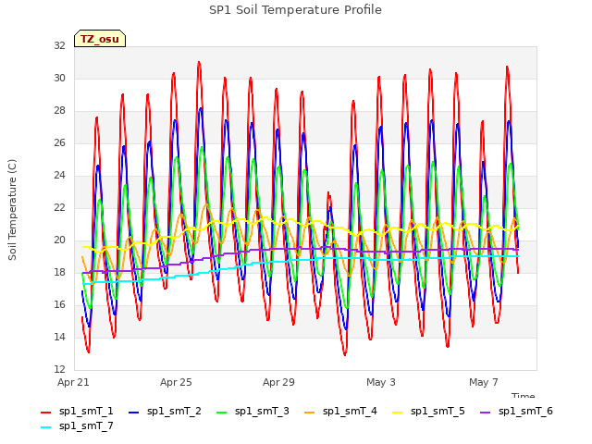Click the 14 y-axis tick label
The image size is (592, 444).
pyautogui.click(x=59, y=337)
